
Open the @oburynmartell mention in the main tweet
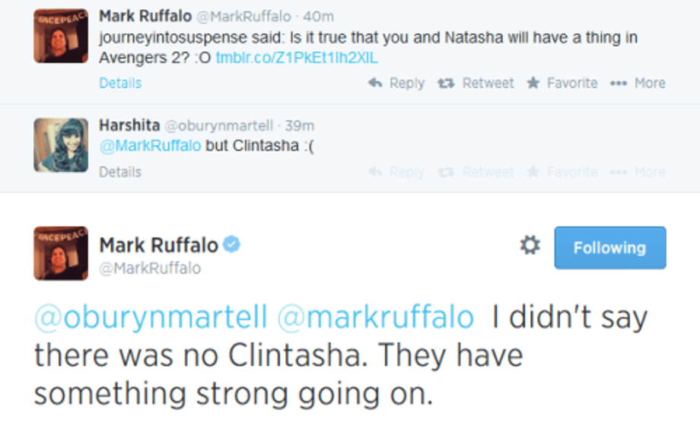pyautogui.click(x=151, y=317)
